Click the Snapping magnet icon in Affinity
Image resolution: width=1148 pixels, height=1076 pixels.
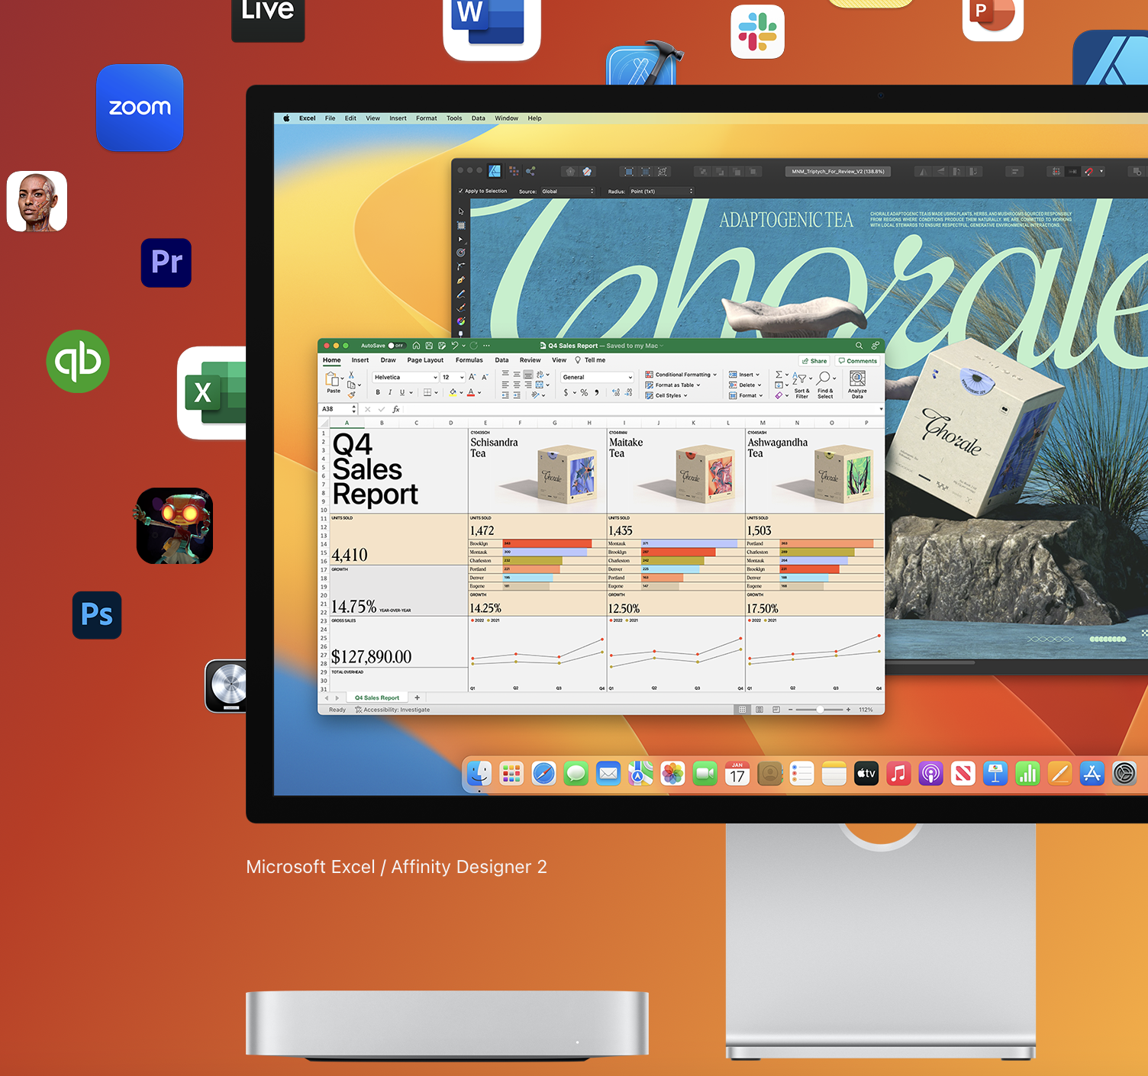pos(1088,171)
